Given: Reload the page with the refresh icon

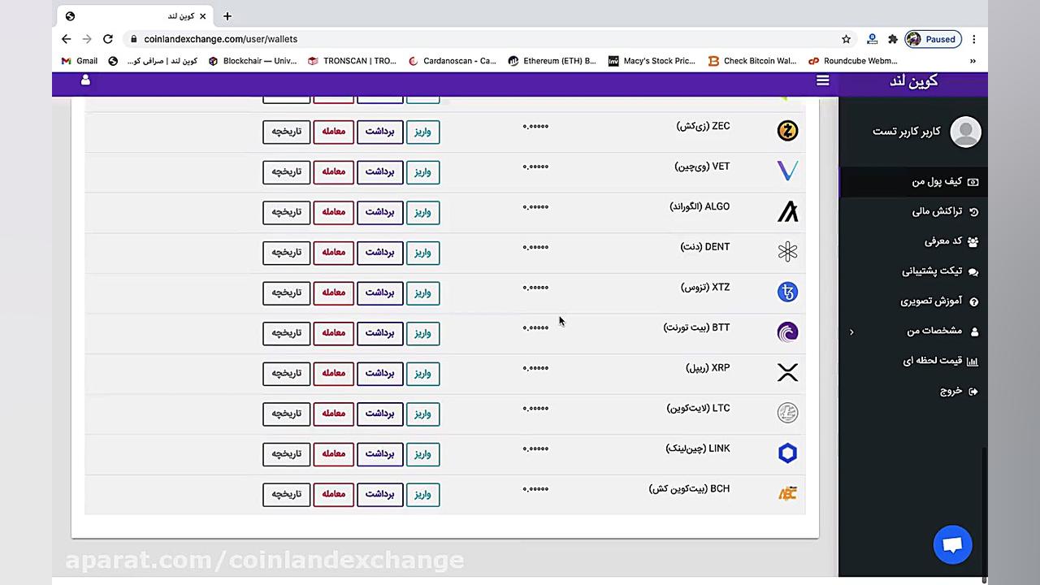Looking at the screenshot, I should (x=107, y=39).
